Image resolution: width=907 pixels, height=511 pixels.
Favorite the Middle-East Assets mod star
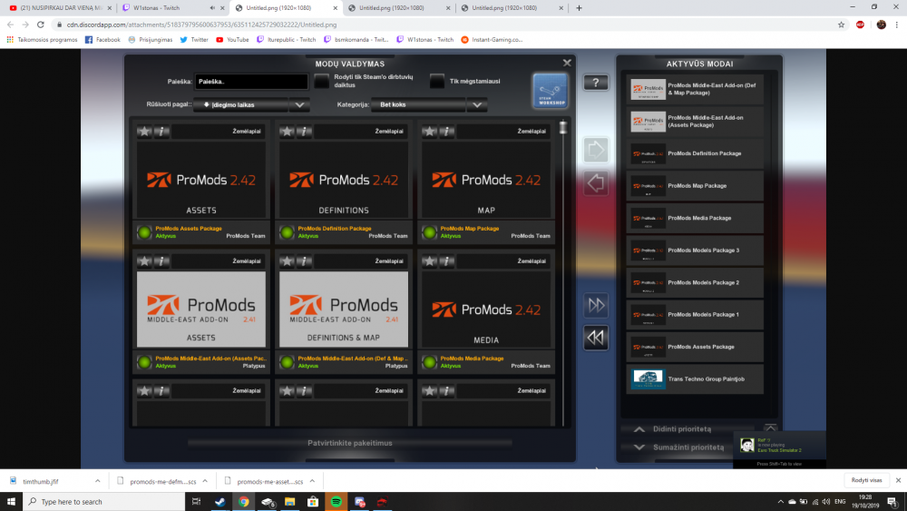click(x=144, y=261)
